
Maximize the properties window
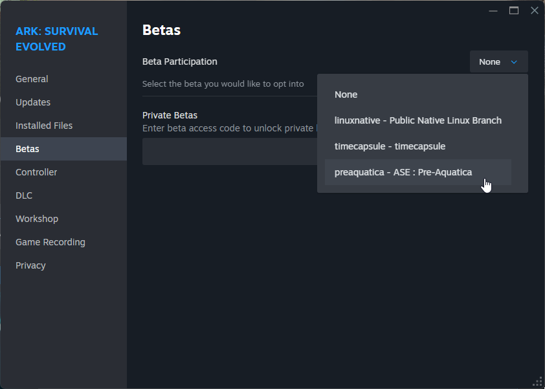(x=514, y=11)
